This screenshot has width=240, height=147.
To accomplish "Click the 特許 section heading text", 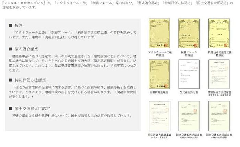I will [18, 26].
